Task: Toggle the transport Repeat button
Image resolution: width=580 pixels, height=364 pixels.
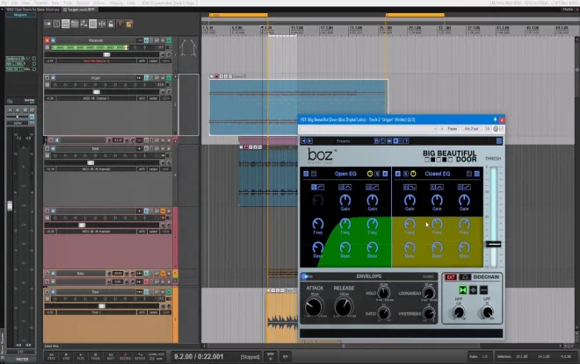Action: [x=140, y=356]
